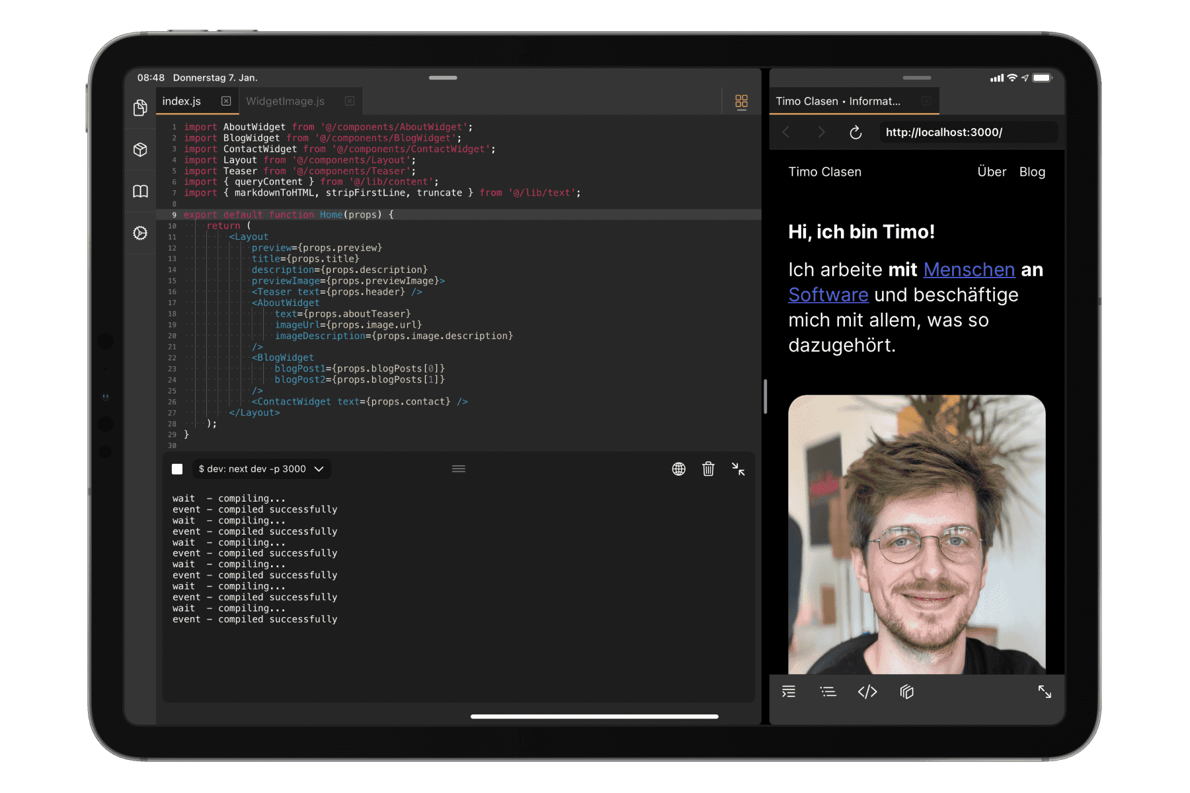1190x793 pixels.
Task: Open the terminal options hamburger menu
Action: pyautogui.click(x=459, y=469)
